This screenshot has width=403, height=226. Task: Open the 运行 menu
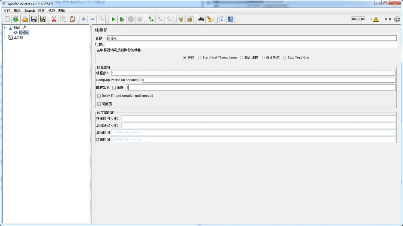[41, 11]
